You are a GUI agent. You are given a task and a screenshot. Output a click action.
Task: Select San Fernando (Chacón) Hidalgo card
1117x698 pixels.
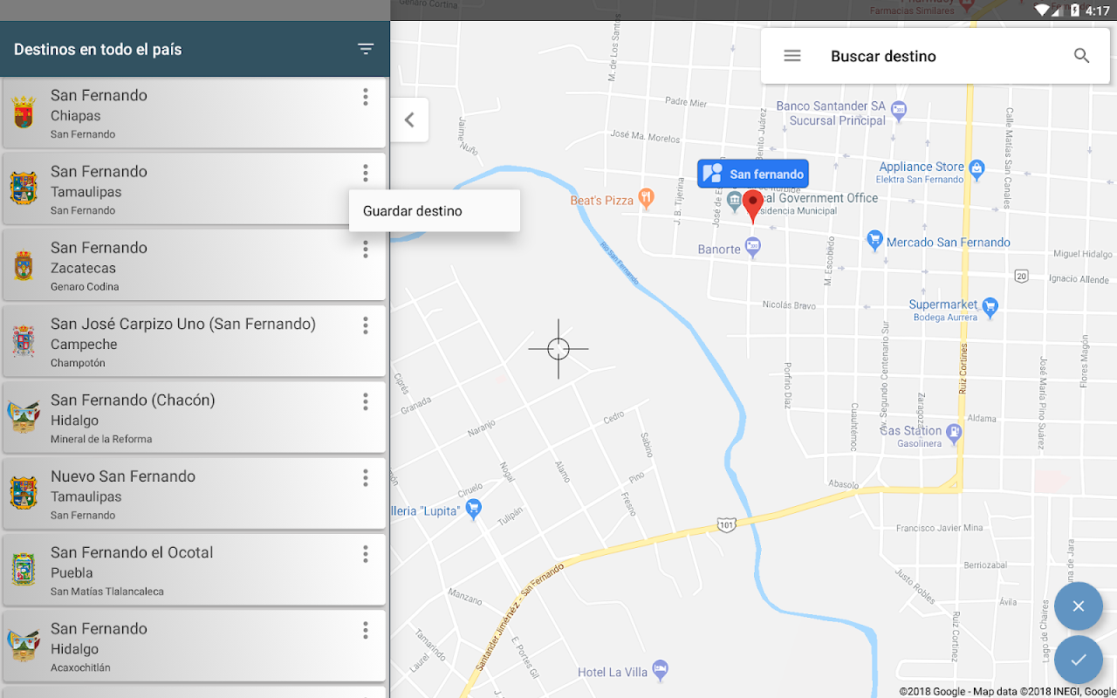tap(194, 418)
